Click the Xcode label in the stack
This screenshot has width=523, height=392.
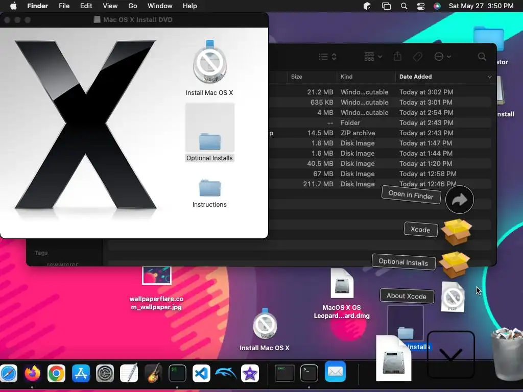click(421, 230)
